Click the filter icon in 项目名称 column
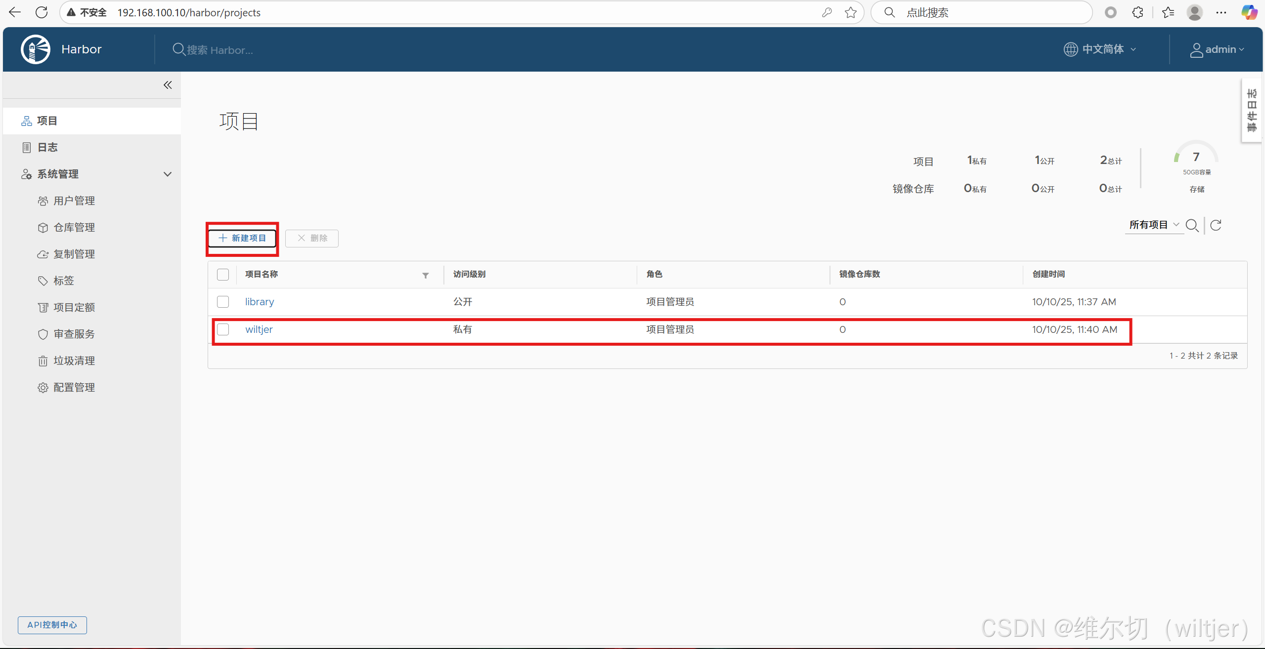1265x649 pixels. [x=425, y=276]
